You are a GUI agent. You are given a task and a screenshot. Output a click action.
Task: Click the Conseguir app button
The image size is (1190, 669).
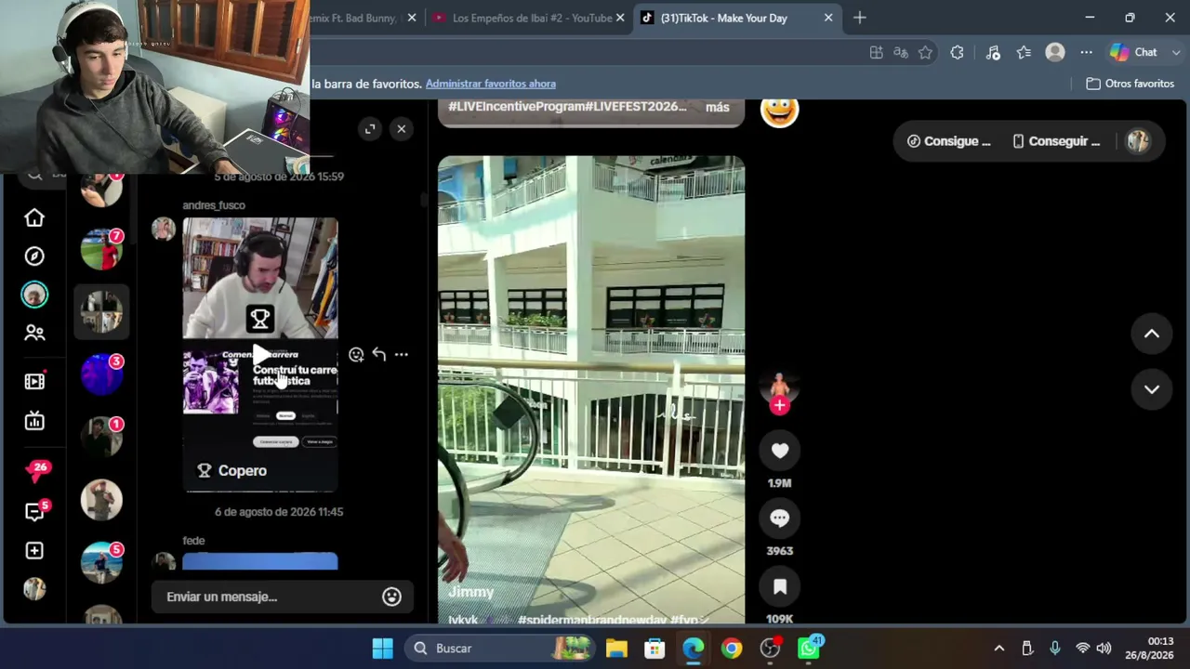(1055, 141)
